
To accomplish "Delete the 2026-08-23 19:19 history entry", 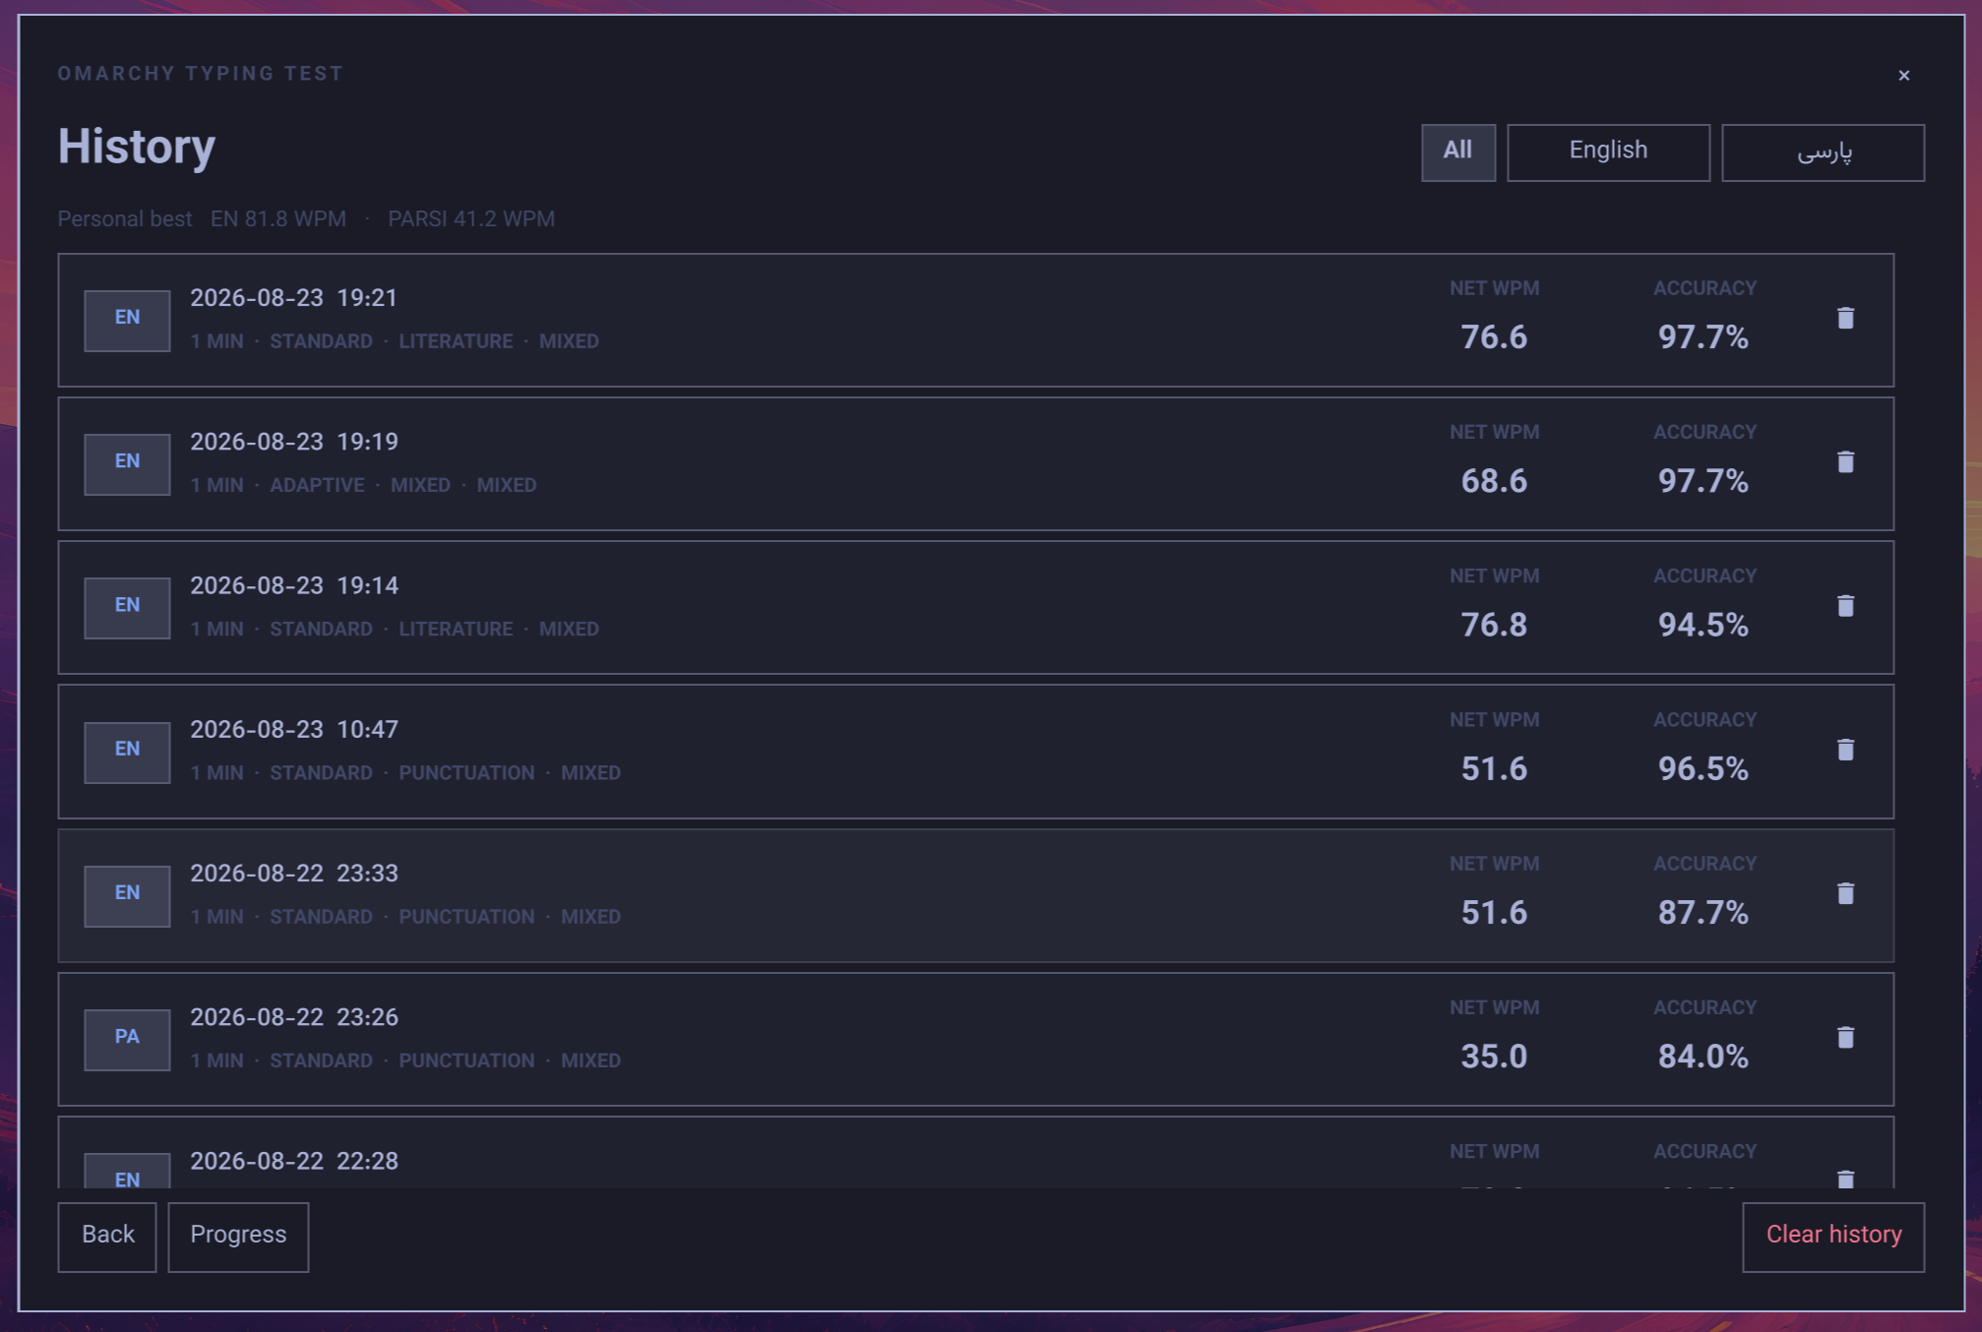I will click(1845, 461).
